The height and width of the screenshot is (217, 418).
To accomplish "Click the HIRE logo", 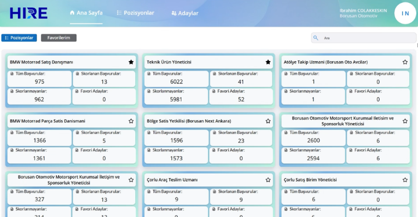I will [x=28, y=13].
